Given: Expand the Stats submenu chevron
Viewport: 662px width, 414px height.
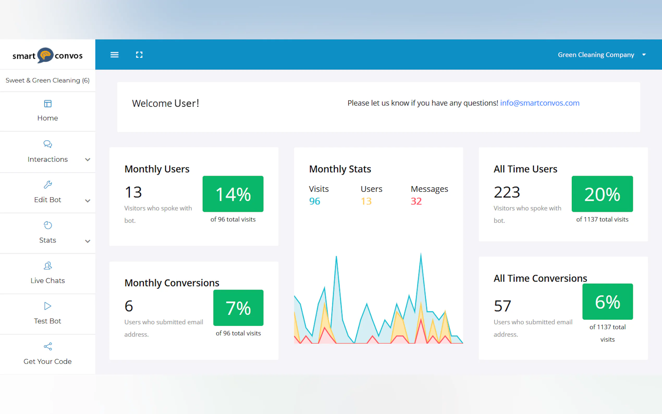Looking at the screenshot, I should [x=88, y=241].
